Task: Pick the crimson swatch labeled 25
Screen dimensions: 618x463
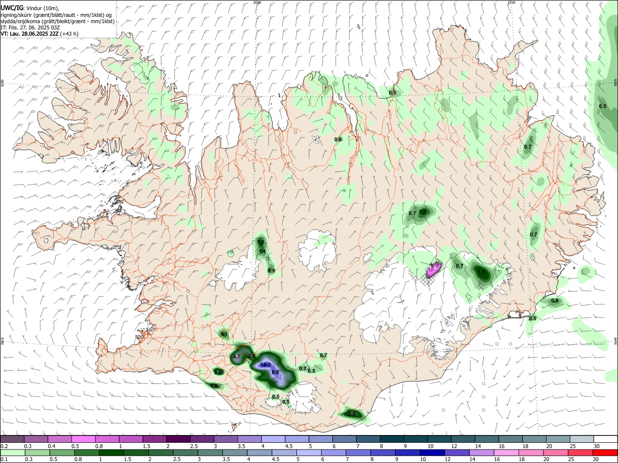Action: tap(580, 452)
